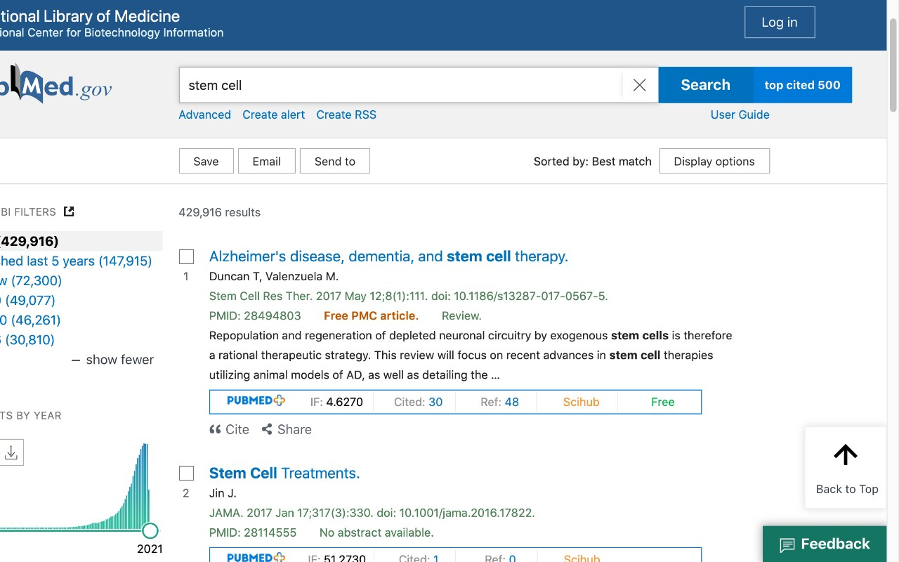The image size is (899, 562).
Task: Open the Create RSS link
Action: 346,115
